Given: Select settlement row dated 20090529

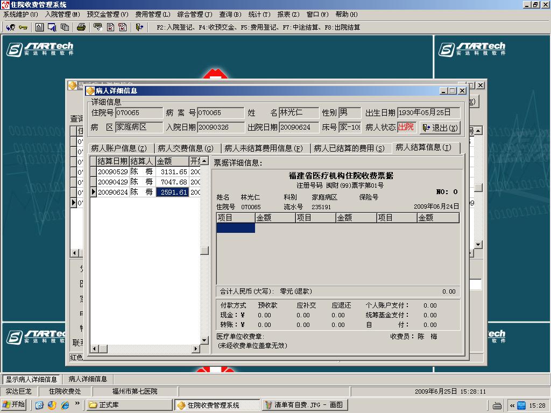Looking at the screenshot, I should pyautogui.click(x=145, y=172).
